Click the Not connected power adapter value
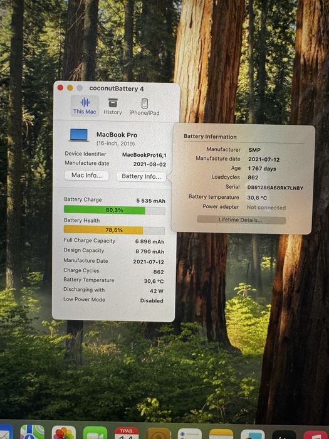 tap(266, 208)
